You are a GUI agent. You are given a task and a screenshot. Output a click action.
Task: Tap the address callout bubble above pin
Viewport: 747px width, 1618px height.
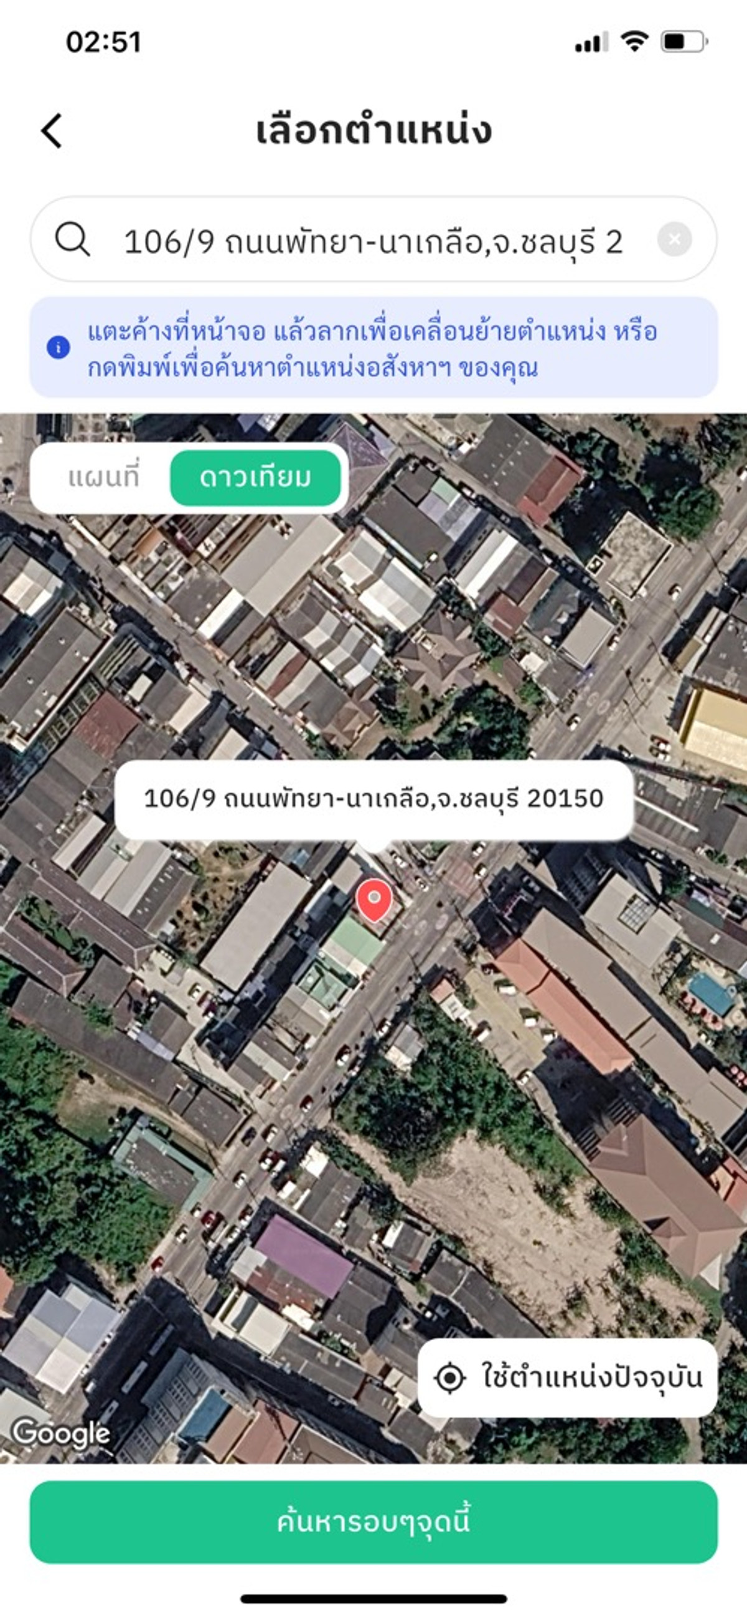tap(374, 799)
